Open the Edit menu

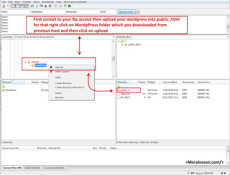(10, 2)
